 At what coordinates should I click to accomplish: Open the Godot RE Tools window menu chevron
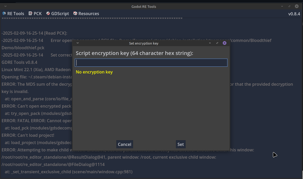coord(5,6)
